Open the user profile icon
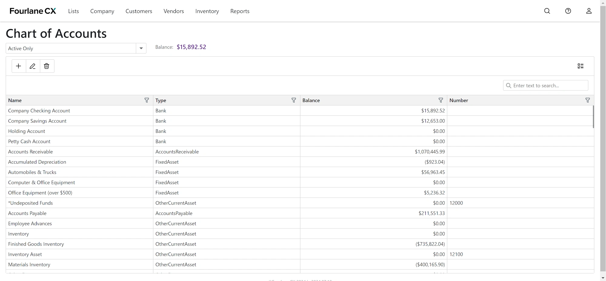 coord(589,11)
